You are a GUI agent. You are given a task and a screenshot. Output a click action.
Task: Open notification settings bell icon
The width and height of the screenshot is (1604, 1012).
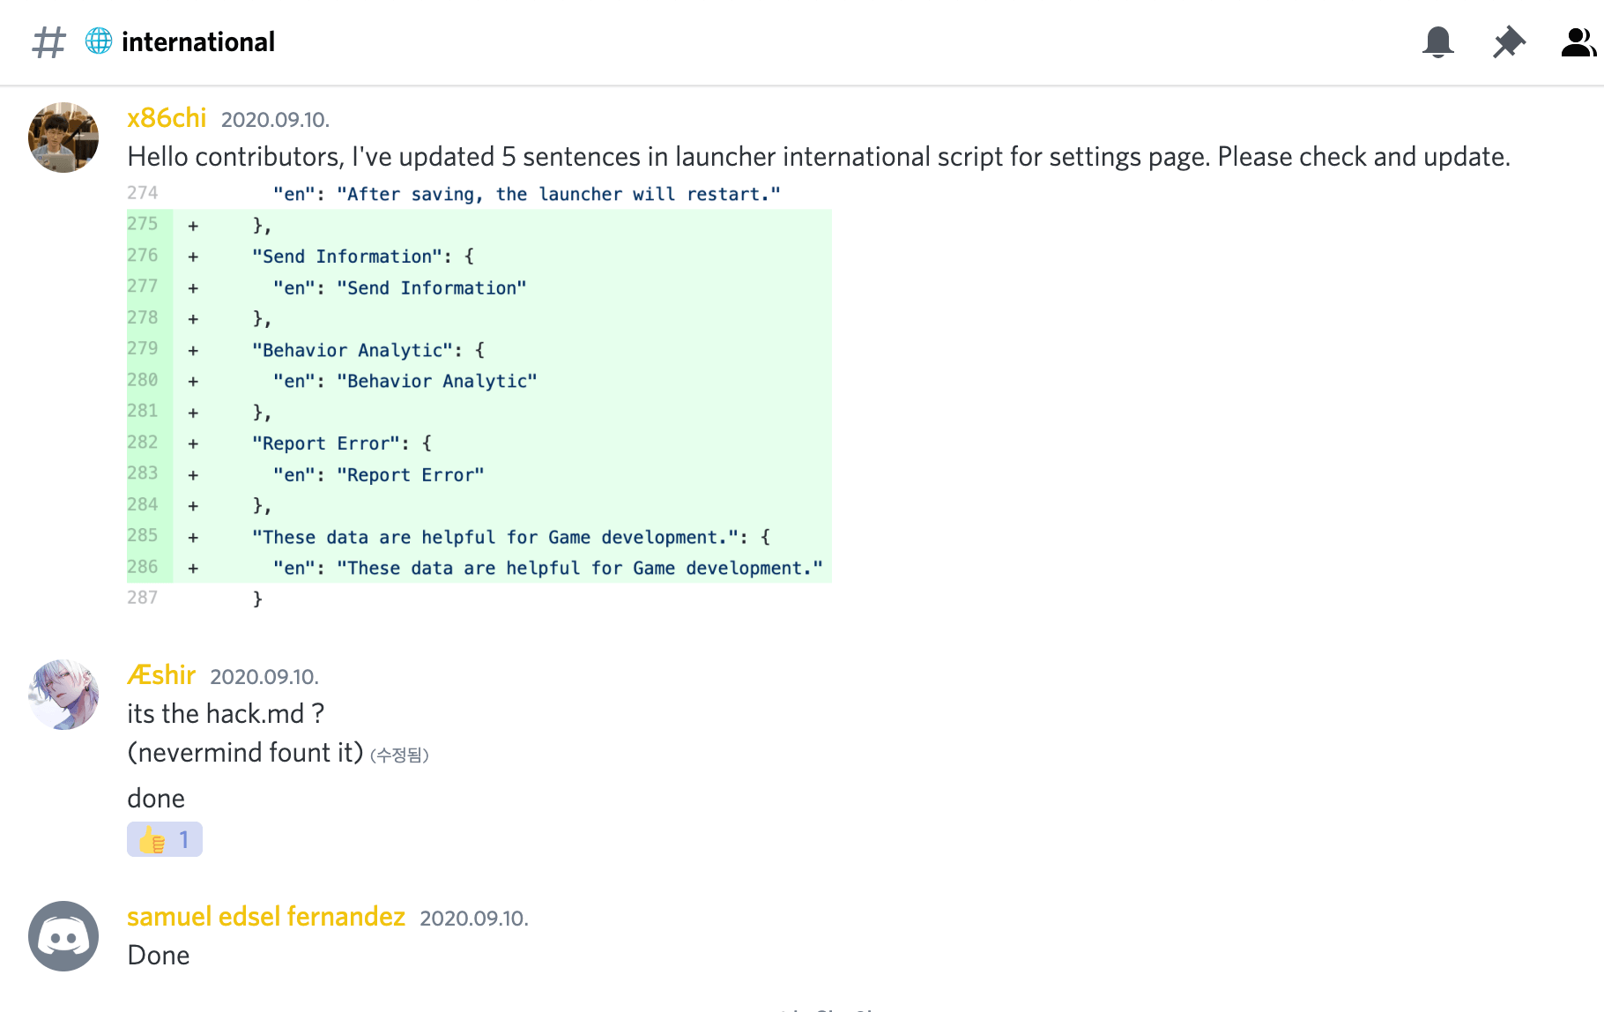(x=1437, y=41)
